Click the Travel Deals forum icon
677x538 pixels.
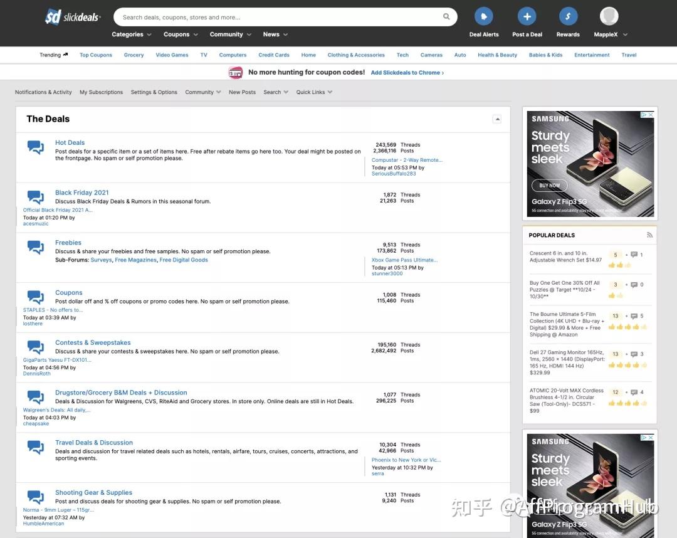(x=35, y=447)
